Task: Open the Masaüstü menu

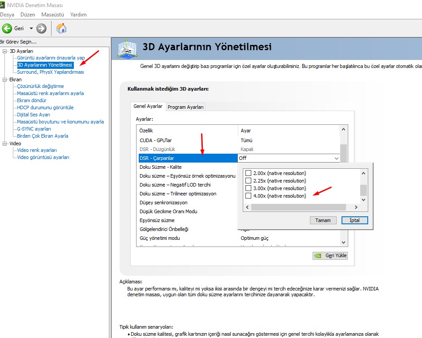Action: 52,15
